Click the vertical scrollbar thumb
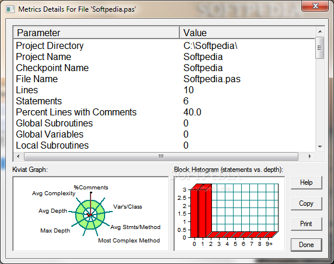 (320, 48)
